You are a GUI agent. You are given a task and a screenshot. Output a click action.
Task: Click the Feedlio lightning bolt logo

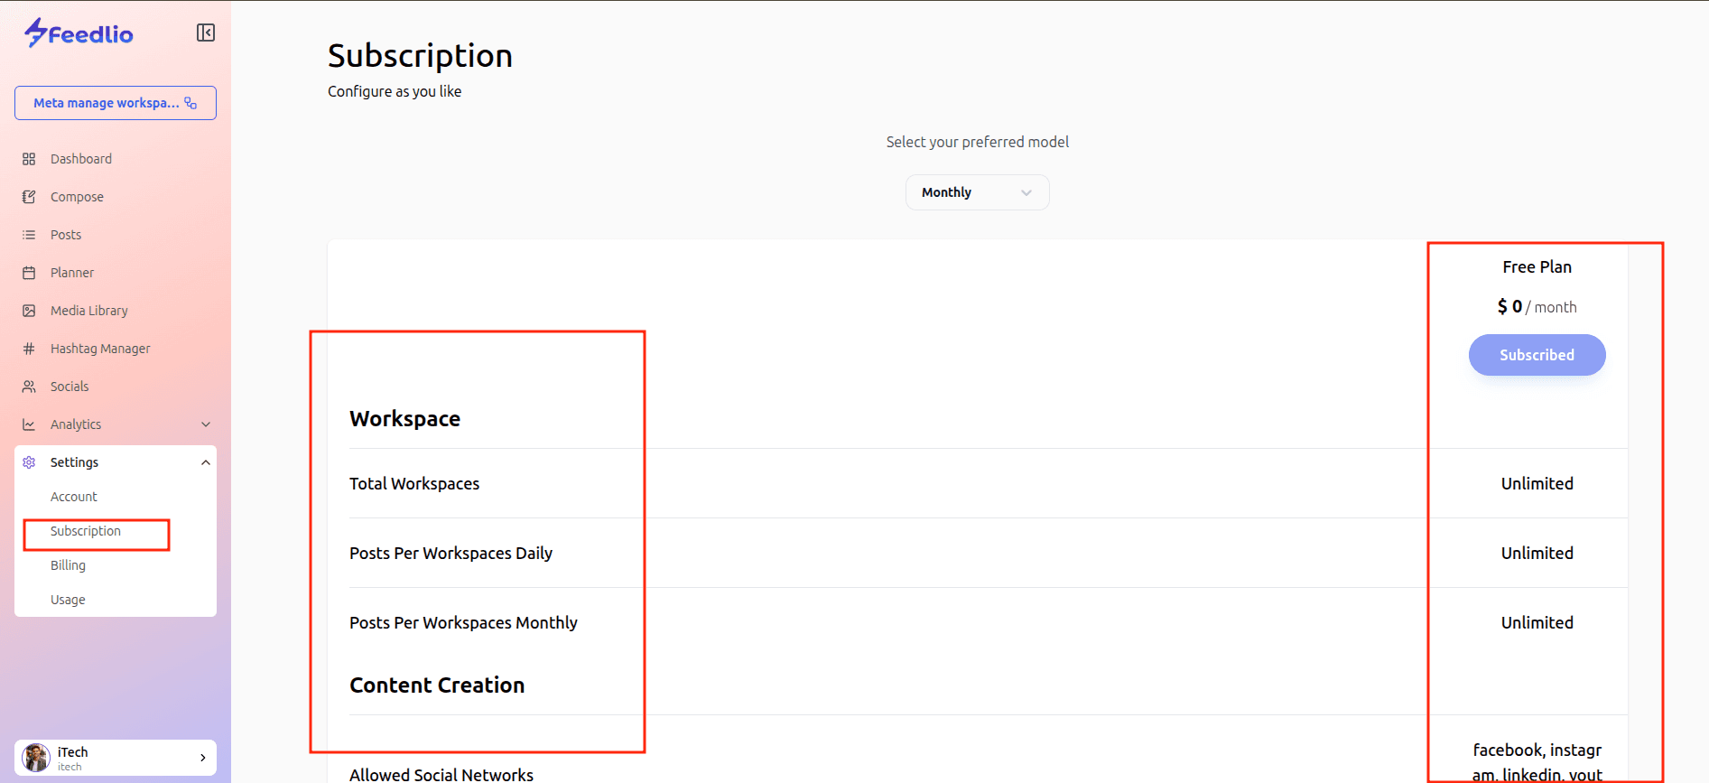(x=35, y=33)
